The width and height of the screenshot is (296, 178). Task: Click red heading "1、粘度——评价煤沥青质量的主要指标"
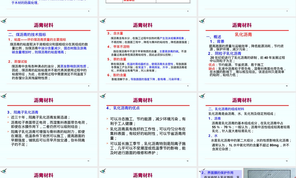[x=37, y=39]
